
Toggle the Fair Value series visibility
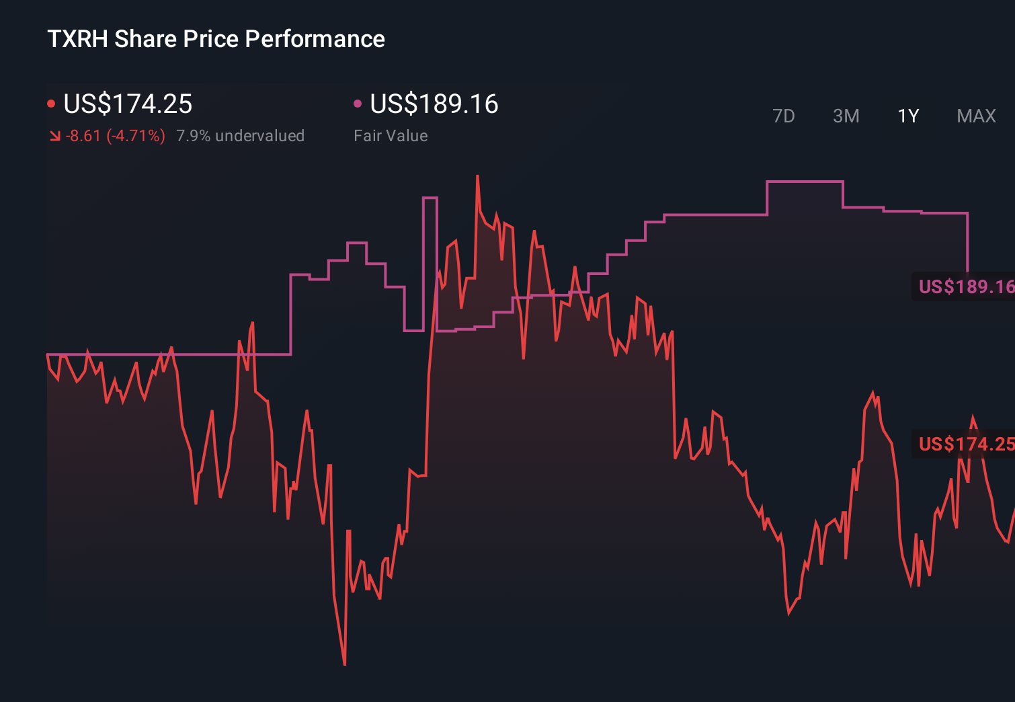pyautogui.click(x=435, y=104)
